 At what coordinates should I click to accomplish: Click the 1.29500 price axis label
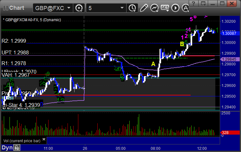228,96
